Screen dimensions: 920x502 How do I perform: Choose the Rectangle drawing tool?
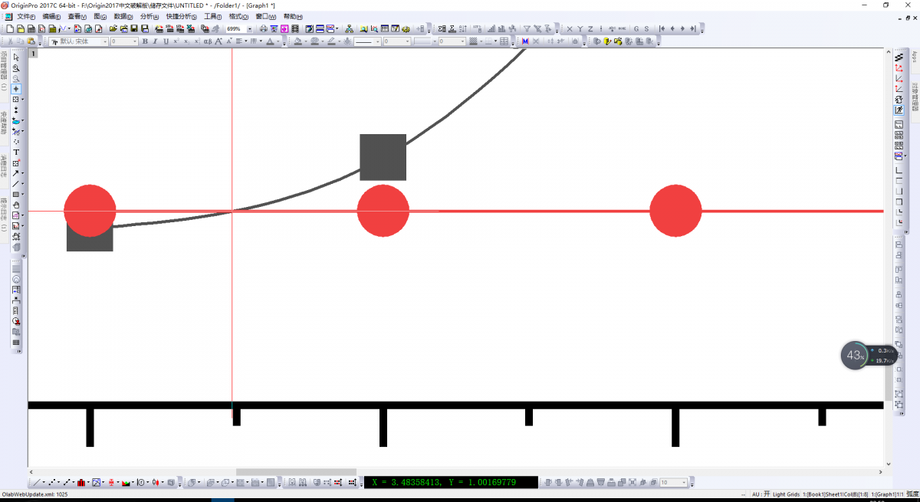[x=16, y=195]
